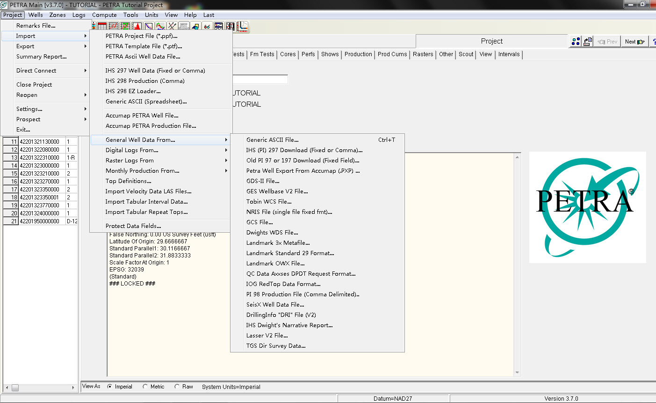Switch to the Production tab
Viewport: 656px width, 403px height.
tap(358, 54)
